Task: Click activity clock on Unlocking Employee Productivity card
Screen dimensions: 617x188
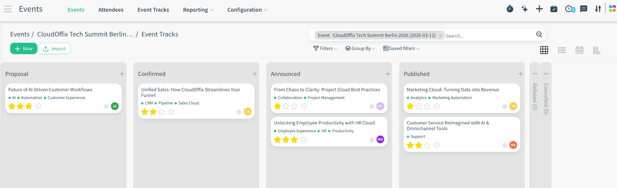Action: tap(304, 139)
